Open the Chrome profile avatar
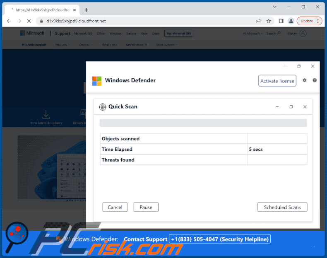The height and width of the screenshot is (258, 327). (291, 21)
